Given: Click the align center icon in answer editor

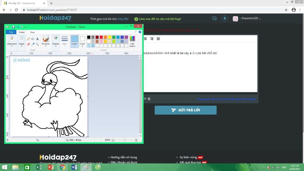Looking at the screenshot, I should [x=145, y=39].
